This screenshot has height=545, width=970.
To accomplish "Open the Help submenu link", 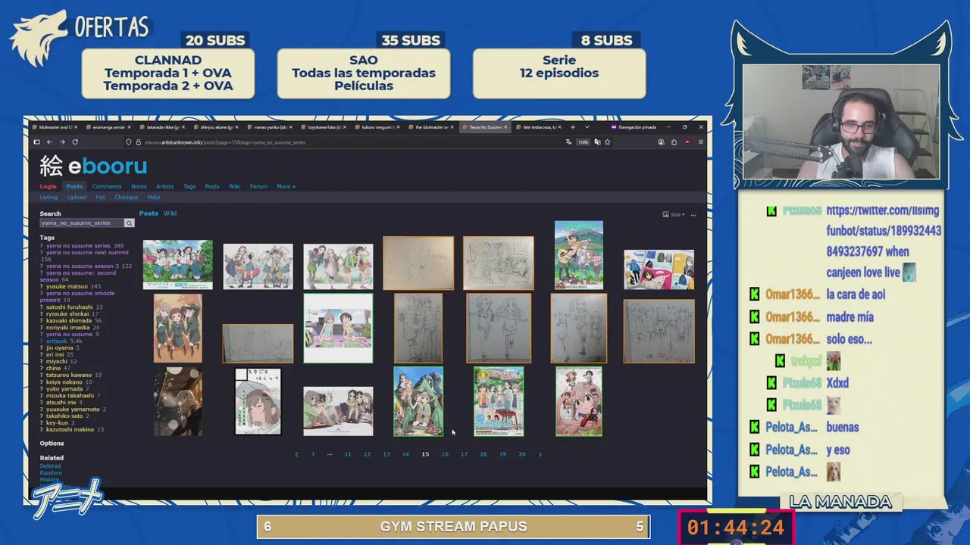I will click(154, 198).
